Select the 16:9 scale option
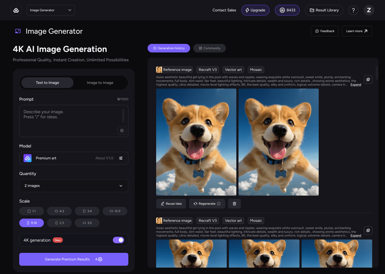 (x=115, y=211)
